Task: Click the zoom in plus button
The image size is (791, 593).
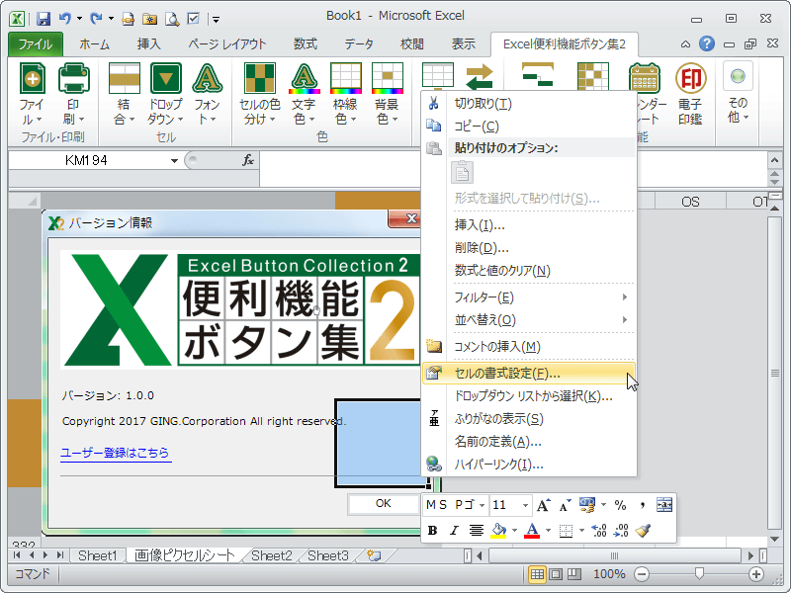Action: click(755, 574)
